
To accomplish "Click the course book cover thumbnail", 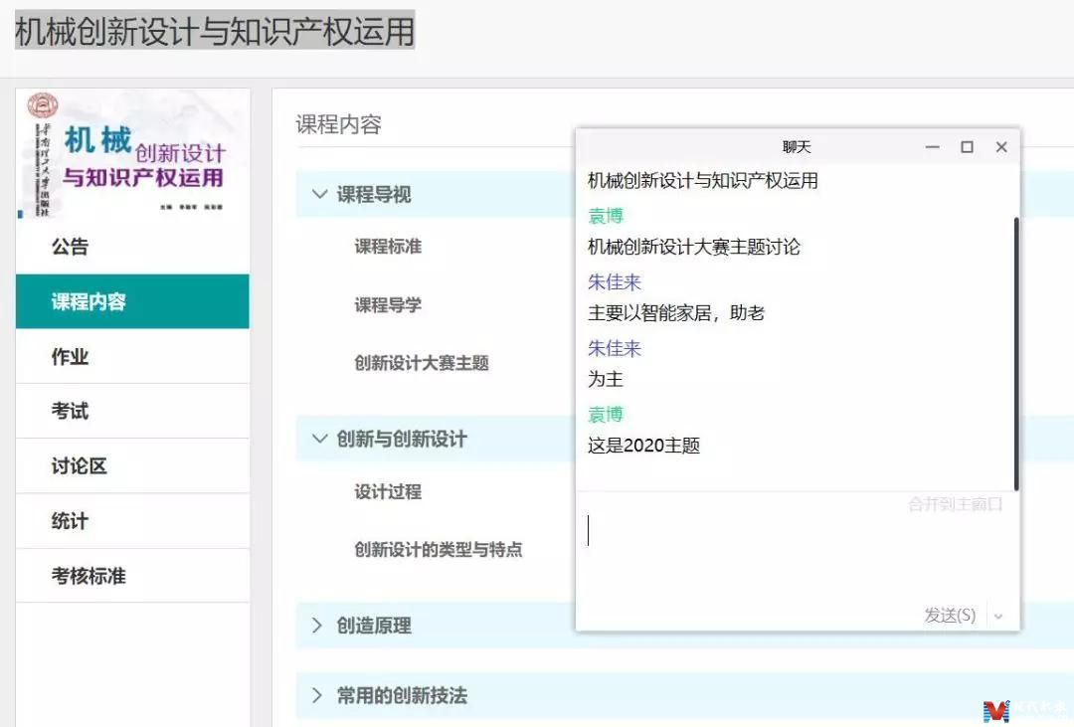I will pos(132,154).
